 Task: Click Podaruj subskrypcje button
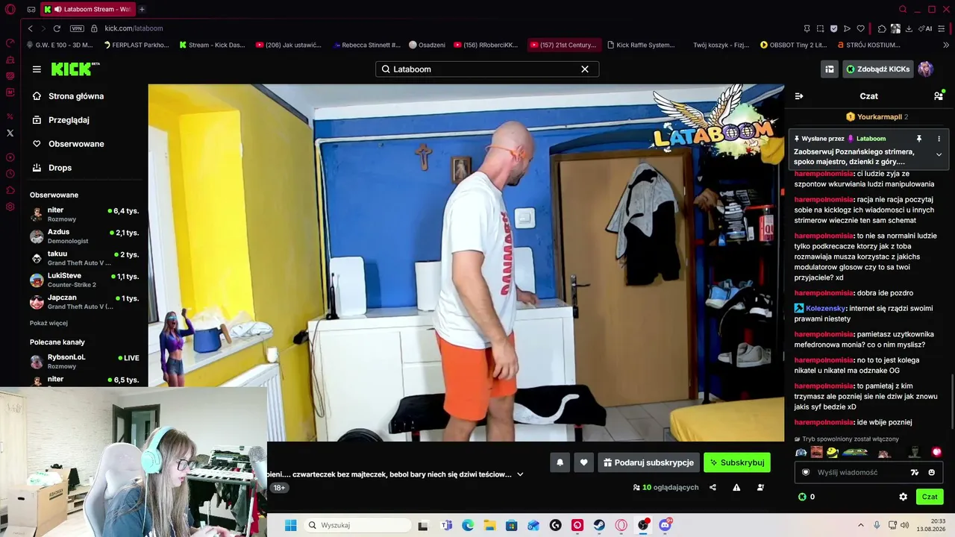tap(648, 462)
